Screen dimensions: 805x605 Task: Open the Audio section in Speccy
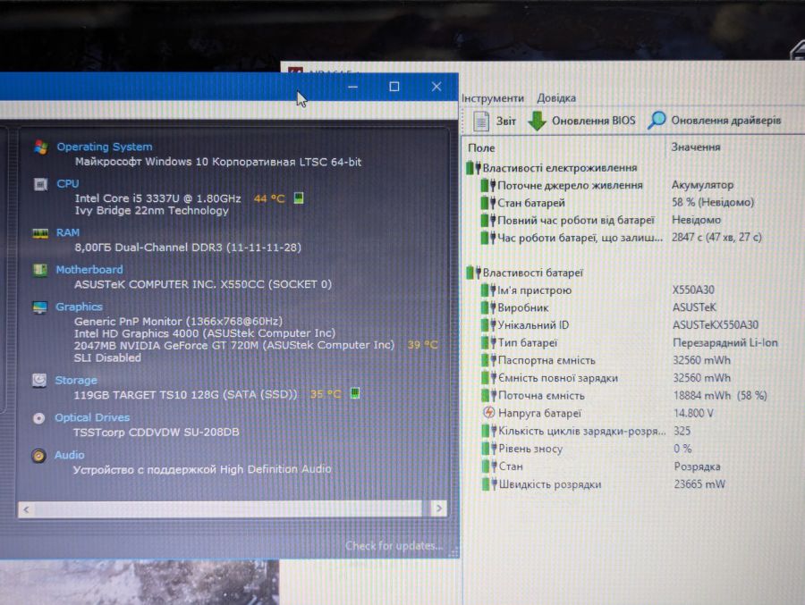click(x=69, y=455)
